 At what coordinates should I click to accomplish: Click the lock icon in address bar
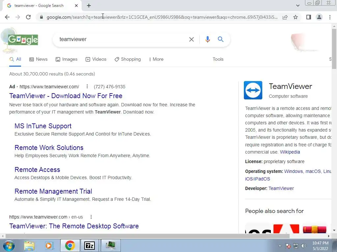point(41,17)
